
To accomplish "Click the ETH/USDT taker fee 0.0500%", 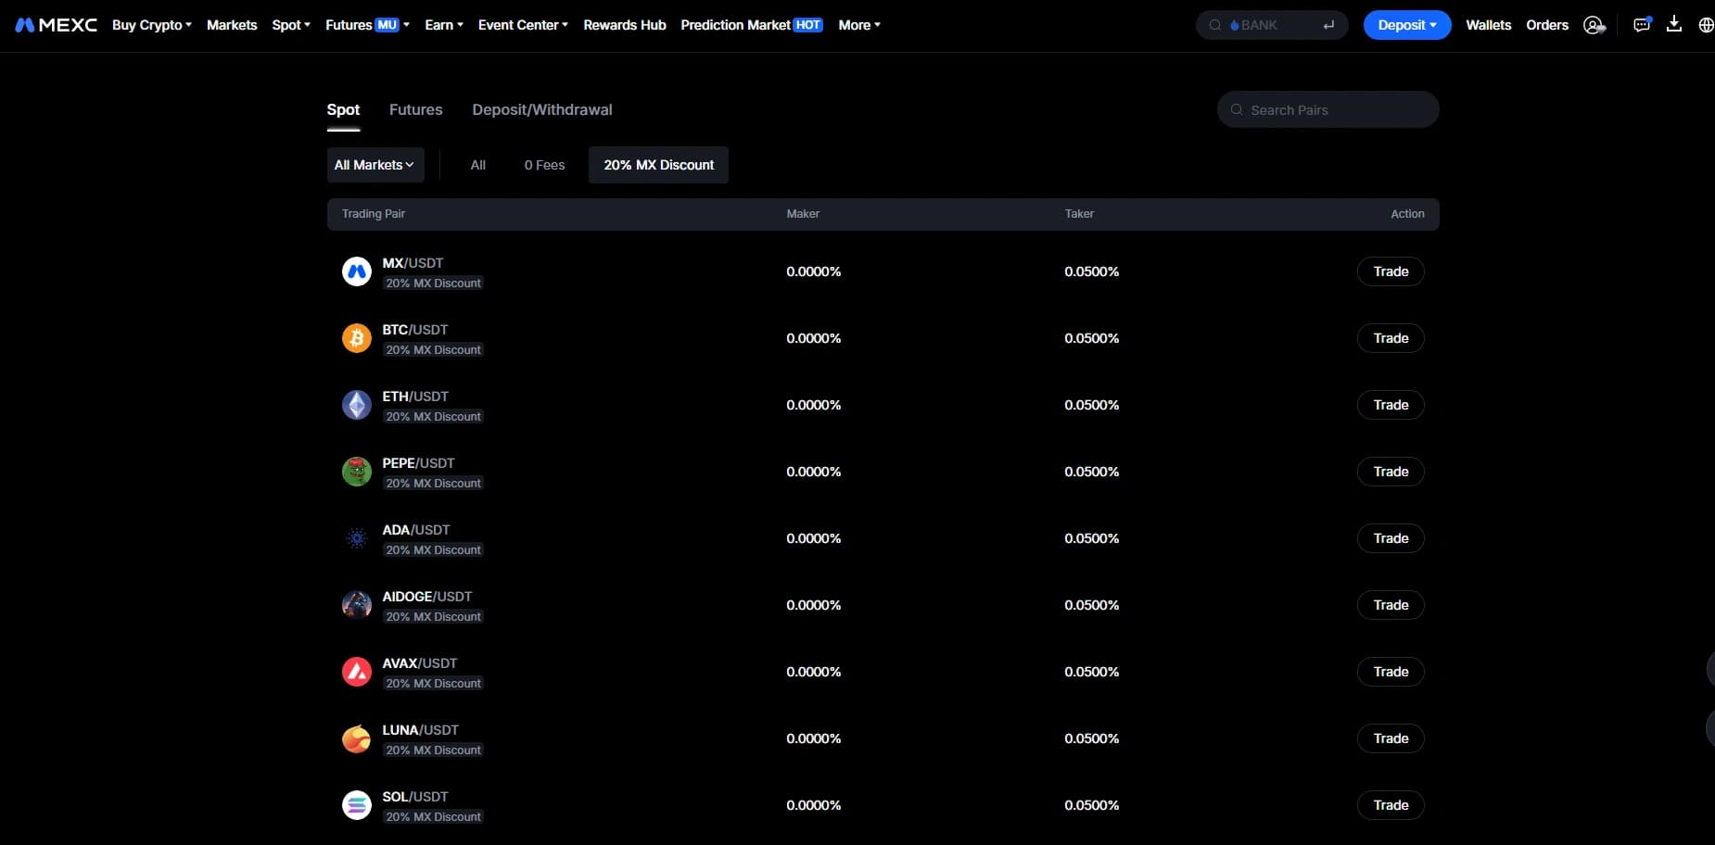I will pyautogui.click(x=1092, y=405).
